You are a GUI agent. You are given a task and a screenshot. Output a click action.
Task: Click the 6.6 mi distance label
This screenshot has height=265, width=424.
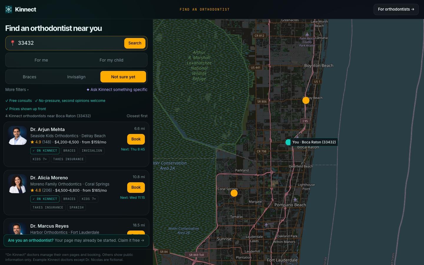(x=140, y=129)
